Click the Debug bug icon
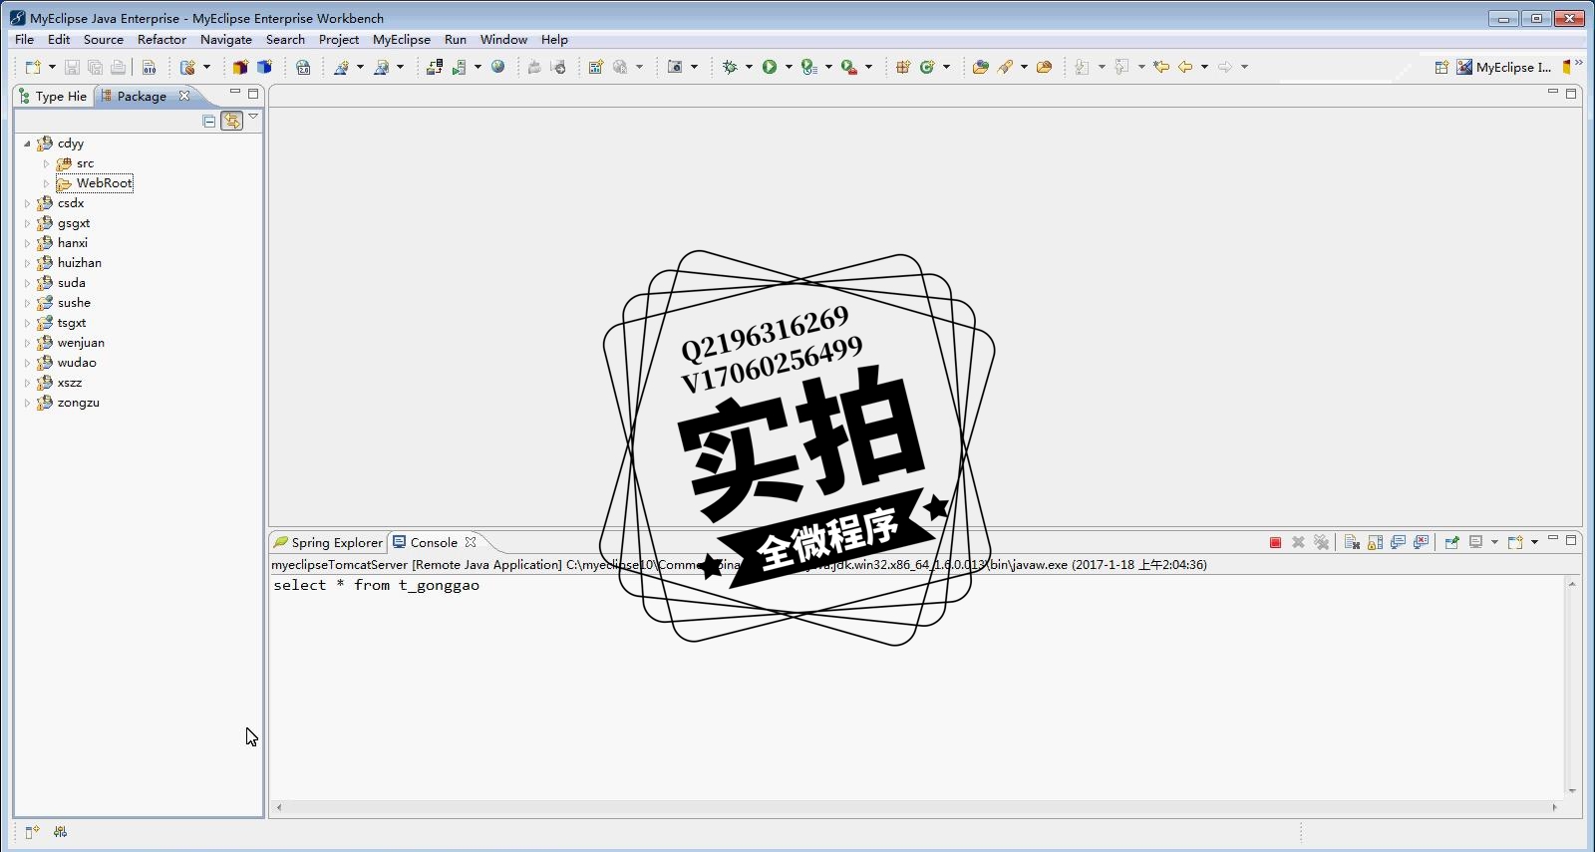Viewport: 1595px width, 852px height. click(x=730, y=67)
